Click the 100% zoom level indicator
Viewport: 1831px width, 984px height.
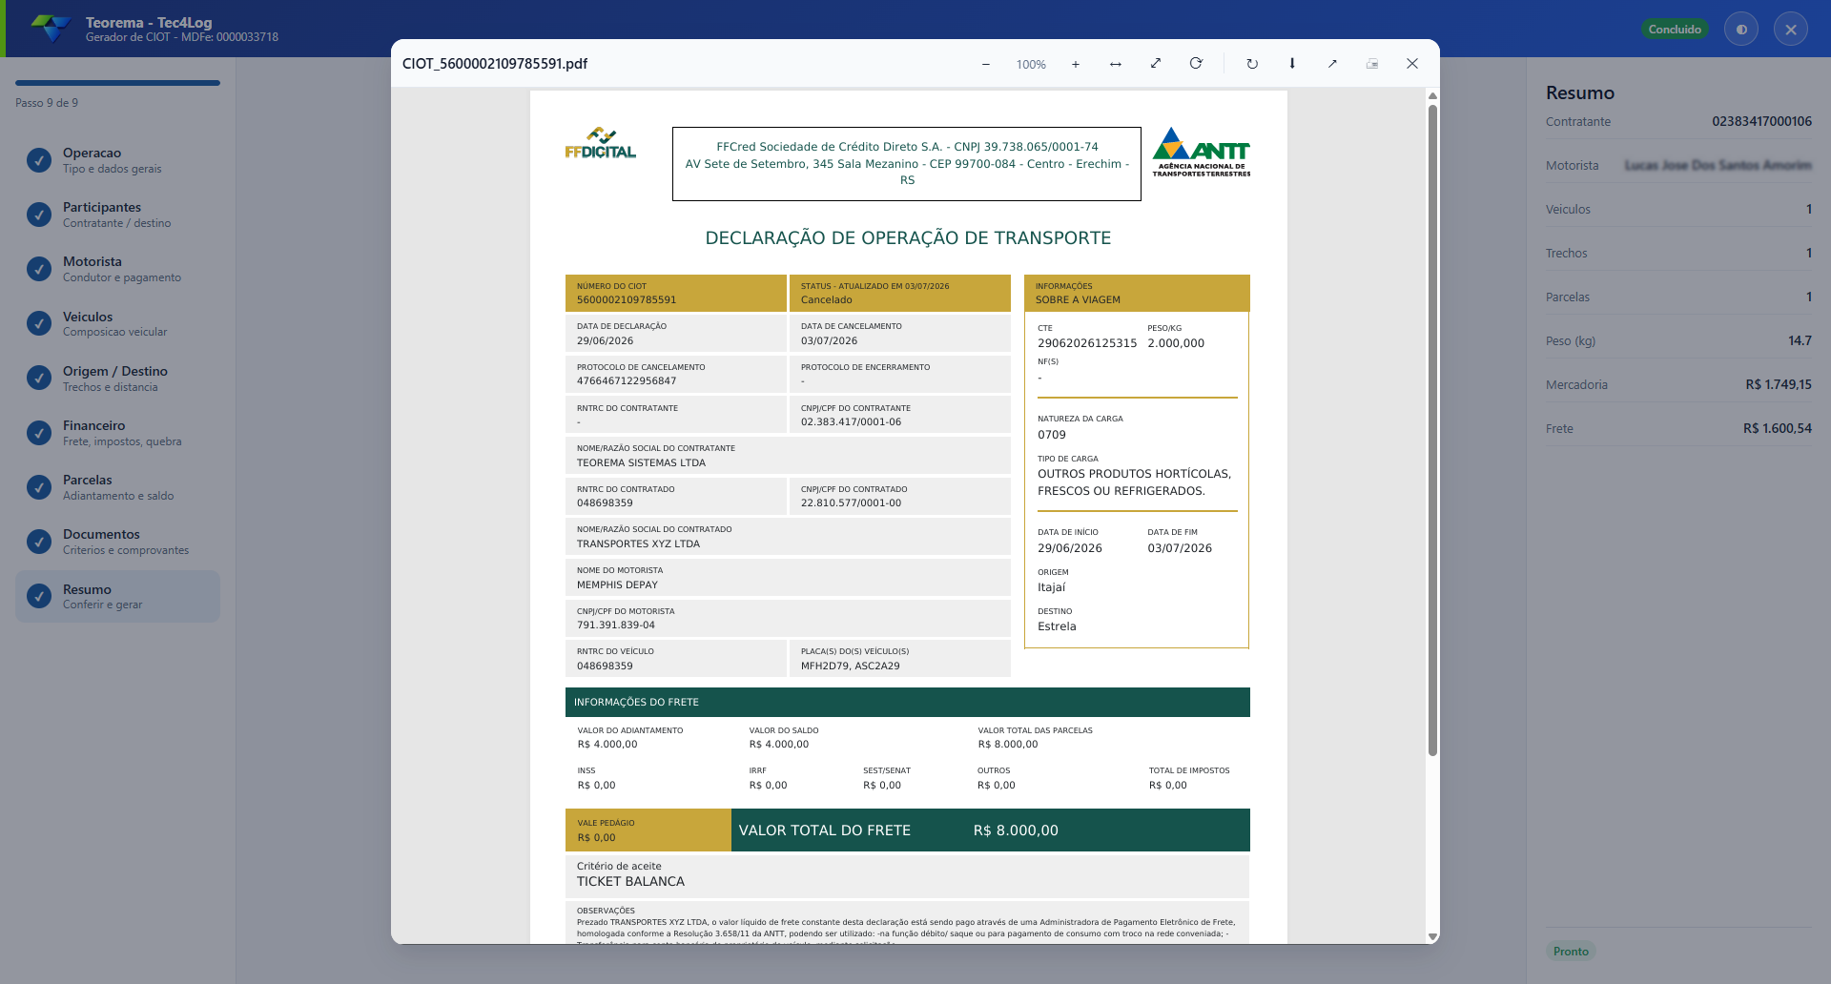click(x=1031, y=65)
